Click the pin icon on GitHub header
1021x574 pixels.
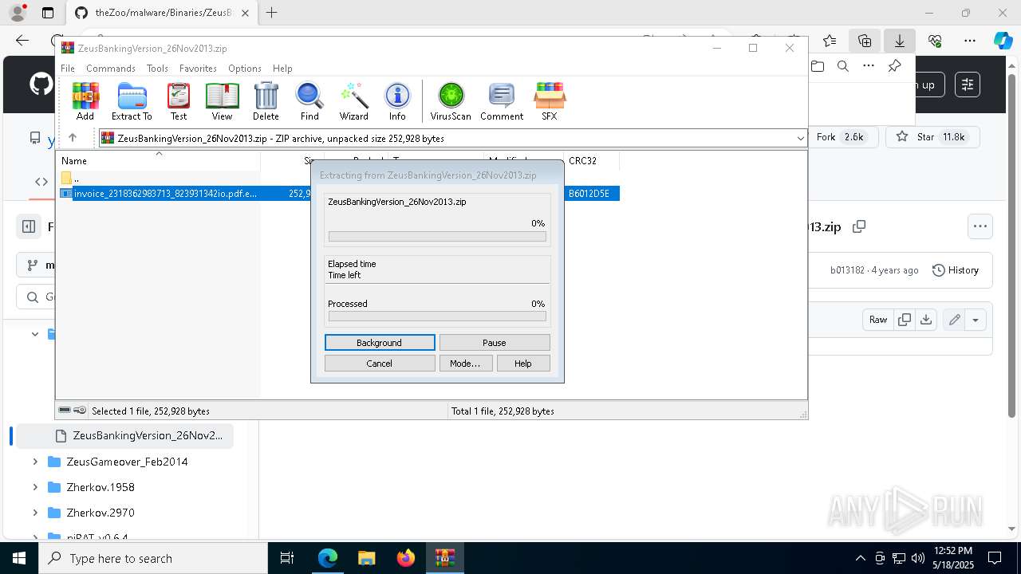pos(895,66)
